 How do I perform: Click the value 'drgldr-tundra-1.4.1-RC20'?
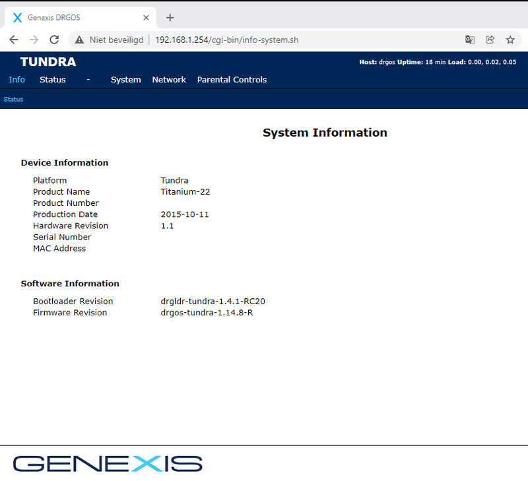pos(213,302)
